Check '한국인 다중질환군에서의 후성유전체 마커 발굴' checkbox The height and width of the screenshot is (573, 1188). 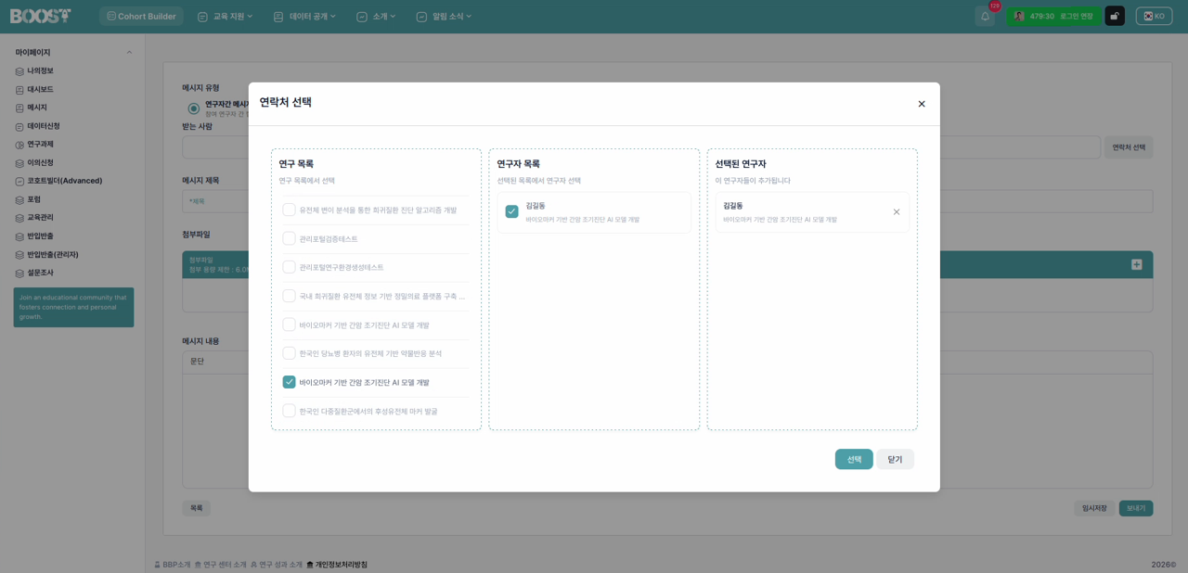pyautogui.click(x=289, y=411)
